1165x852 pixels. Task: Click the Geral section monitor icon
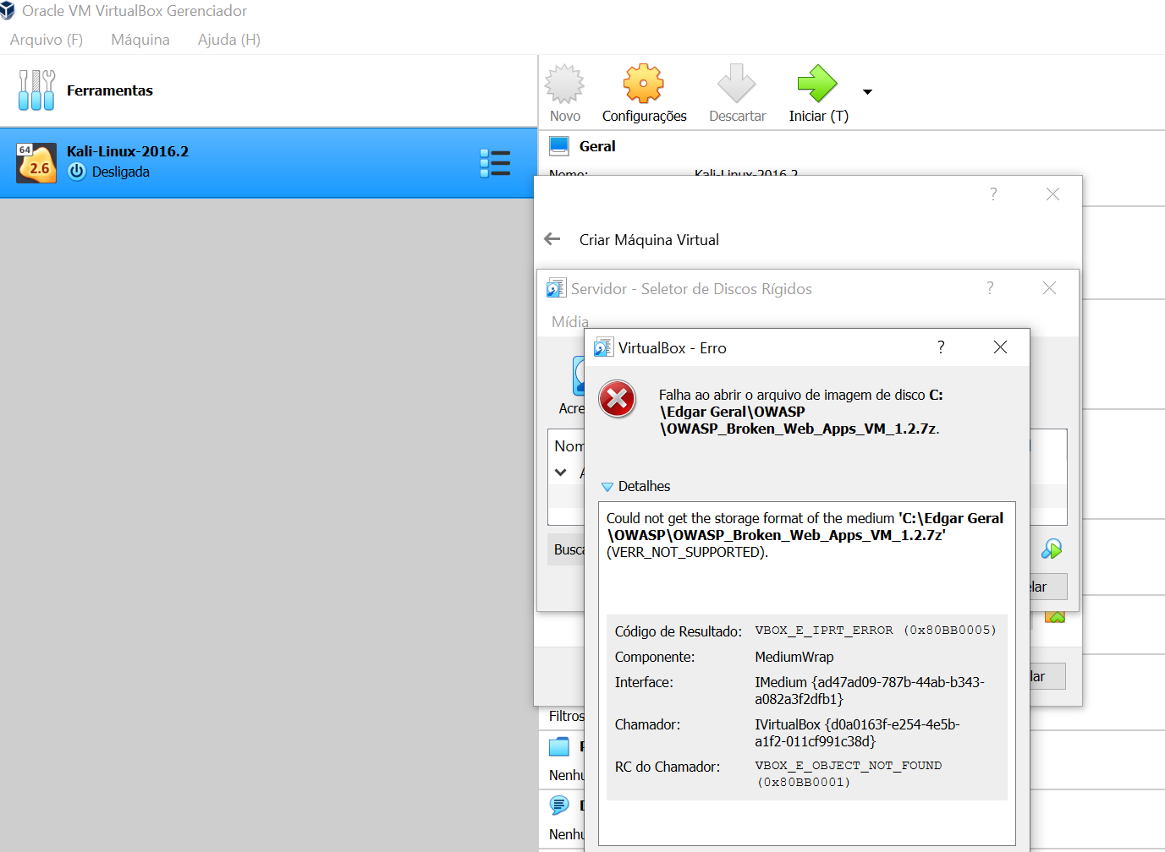(x=559, y=146)
